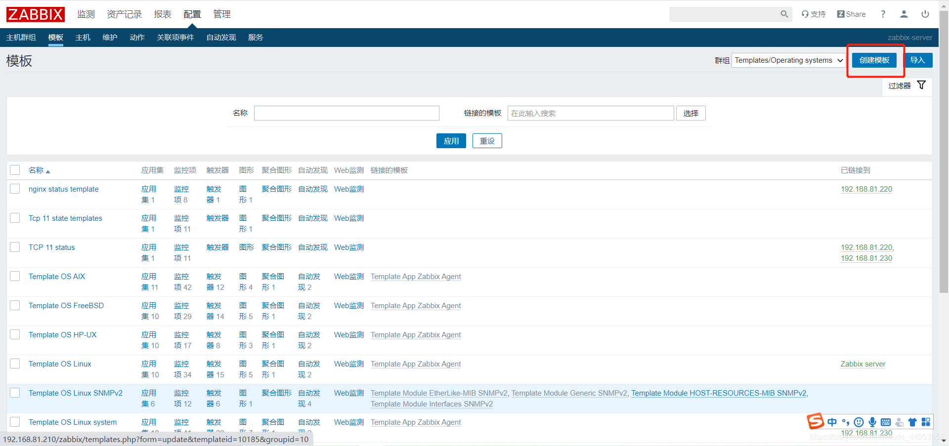Open Template OS Linux SNMPv2 link
The height and width of the screenshot is (446, 949).
[76, 393]
